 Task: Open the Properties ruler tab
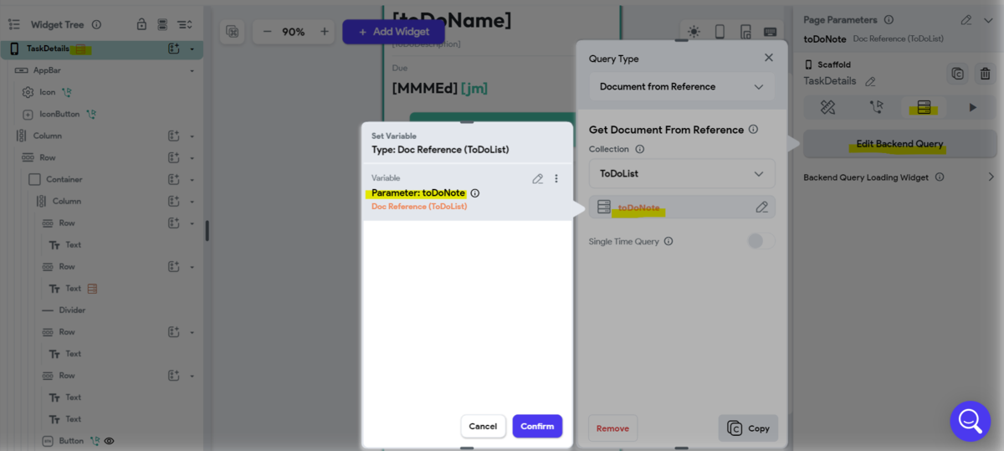click(827, 107)
